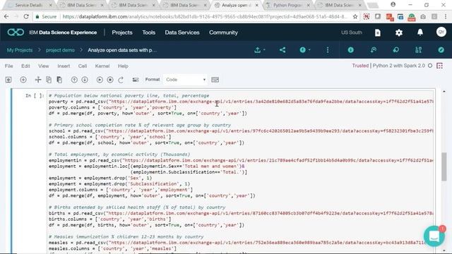This screenshot has width=452, height=254.
Task: Open the cell toolbar icon beside Format
Action: point(136,80)
